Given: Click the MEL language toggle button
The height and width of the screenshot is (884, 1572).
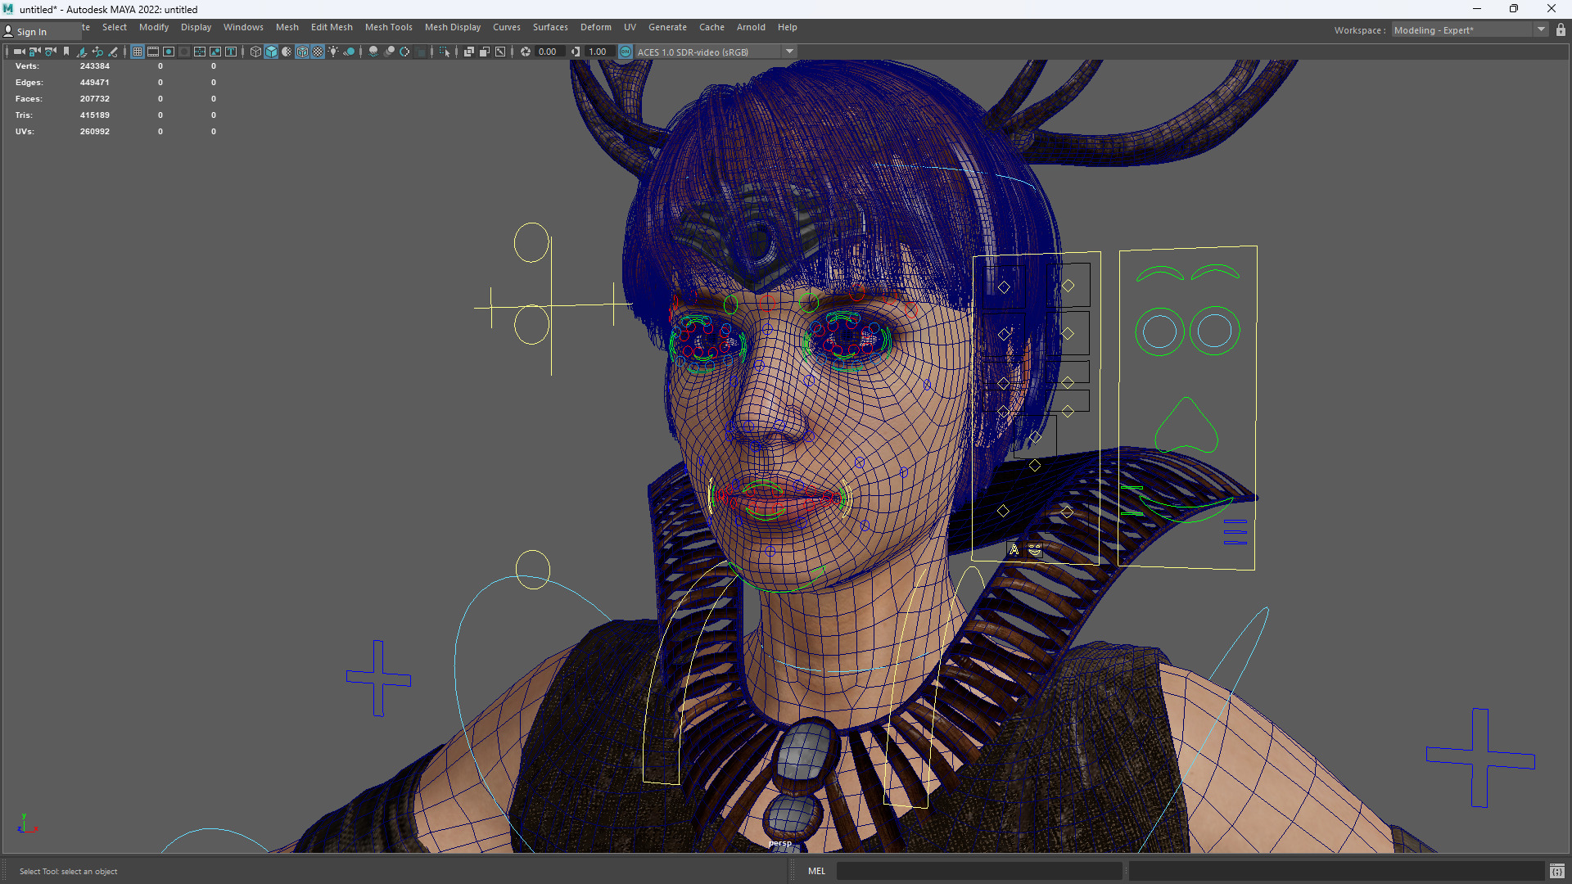Looking at the screenshot, I should (x=816, y=871).
